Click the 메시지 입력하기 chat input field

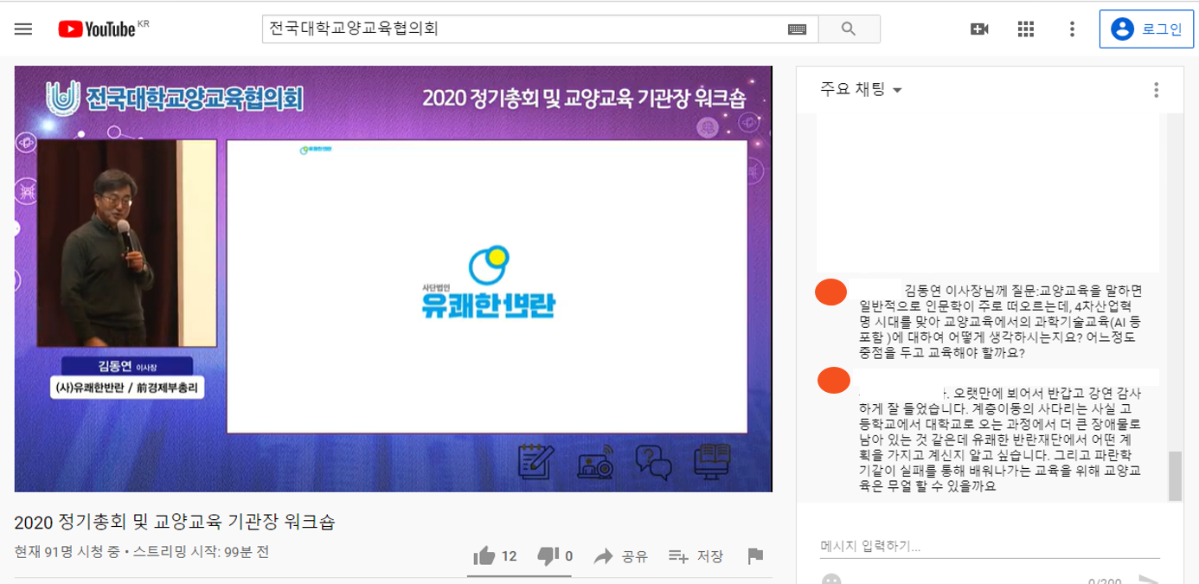[990, 546]
